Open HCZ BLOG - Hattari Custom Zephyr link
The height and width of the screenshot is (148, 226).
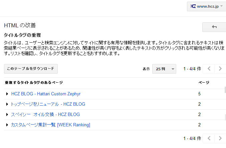click(x=46, y=94)
